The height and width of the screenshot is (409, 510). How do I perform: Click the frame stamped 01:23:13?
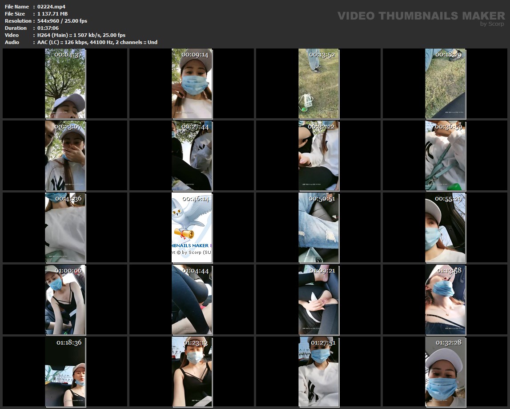pyautogui.click(x=192, y=372)
